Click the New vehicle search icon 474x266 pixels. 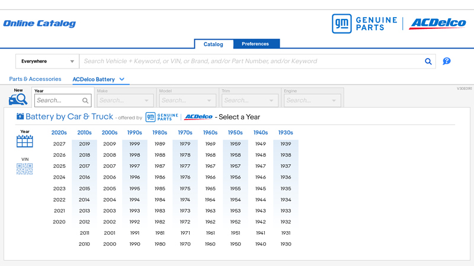(18, 99)
